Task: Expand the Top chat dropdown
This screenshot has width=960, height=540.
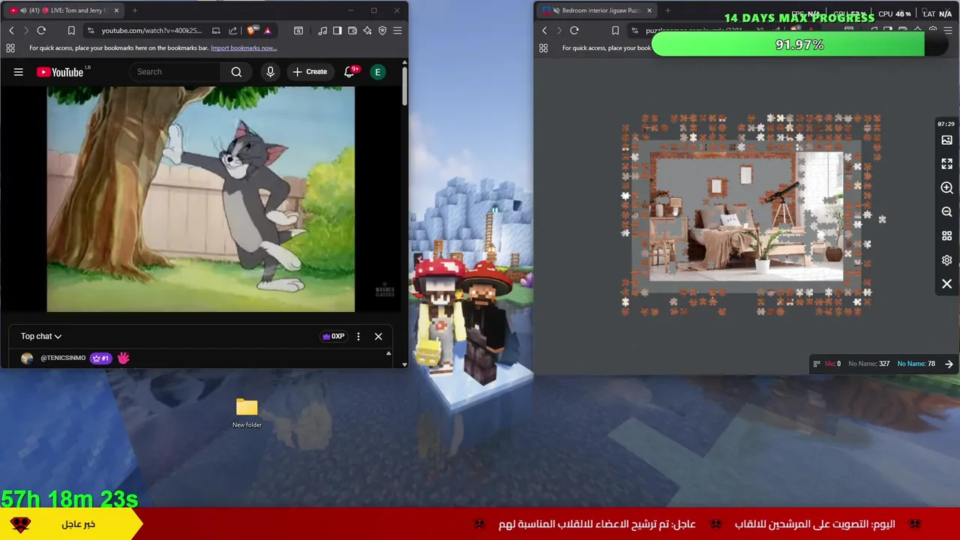Action: (x=41, y=337)
